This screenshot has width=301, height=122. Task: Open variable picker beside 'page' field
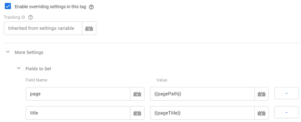click(x=137, y=94)
